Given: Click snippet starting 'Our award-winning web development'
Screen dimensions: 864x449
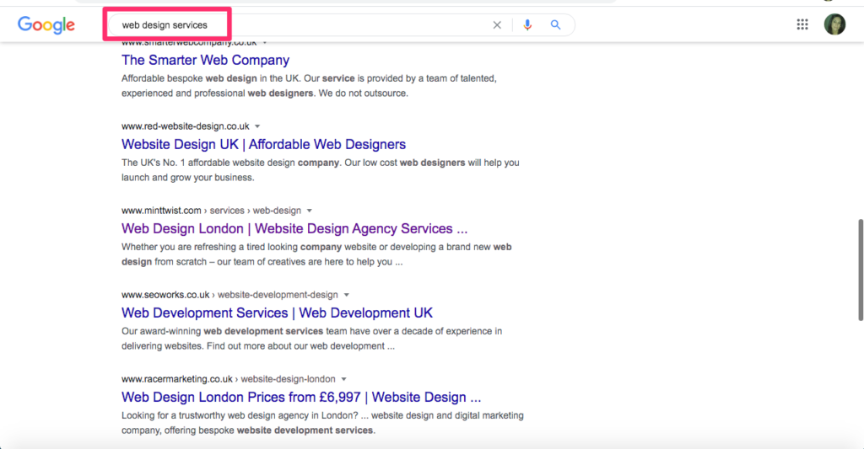Looking at the screenshot, I should [x=312, y=339].
